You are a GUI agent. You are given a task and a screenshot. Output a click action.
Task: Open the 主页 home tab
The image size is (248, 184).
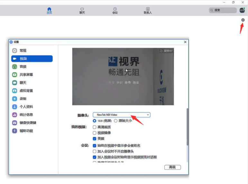pos(49,11)
